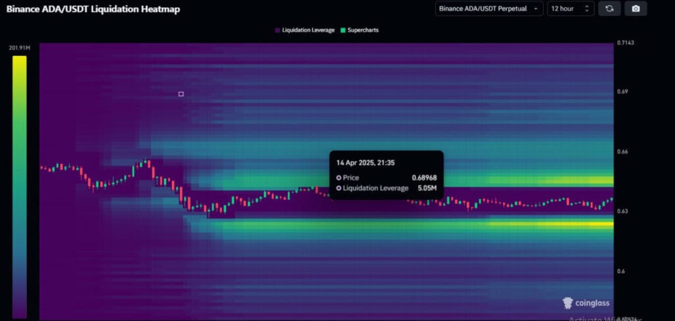
Task: Click the tooltip date 14 Apr 2025, 21:35
Action: coord(365,163)
